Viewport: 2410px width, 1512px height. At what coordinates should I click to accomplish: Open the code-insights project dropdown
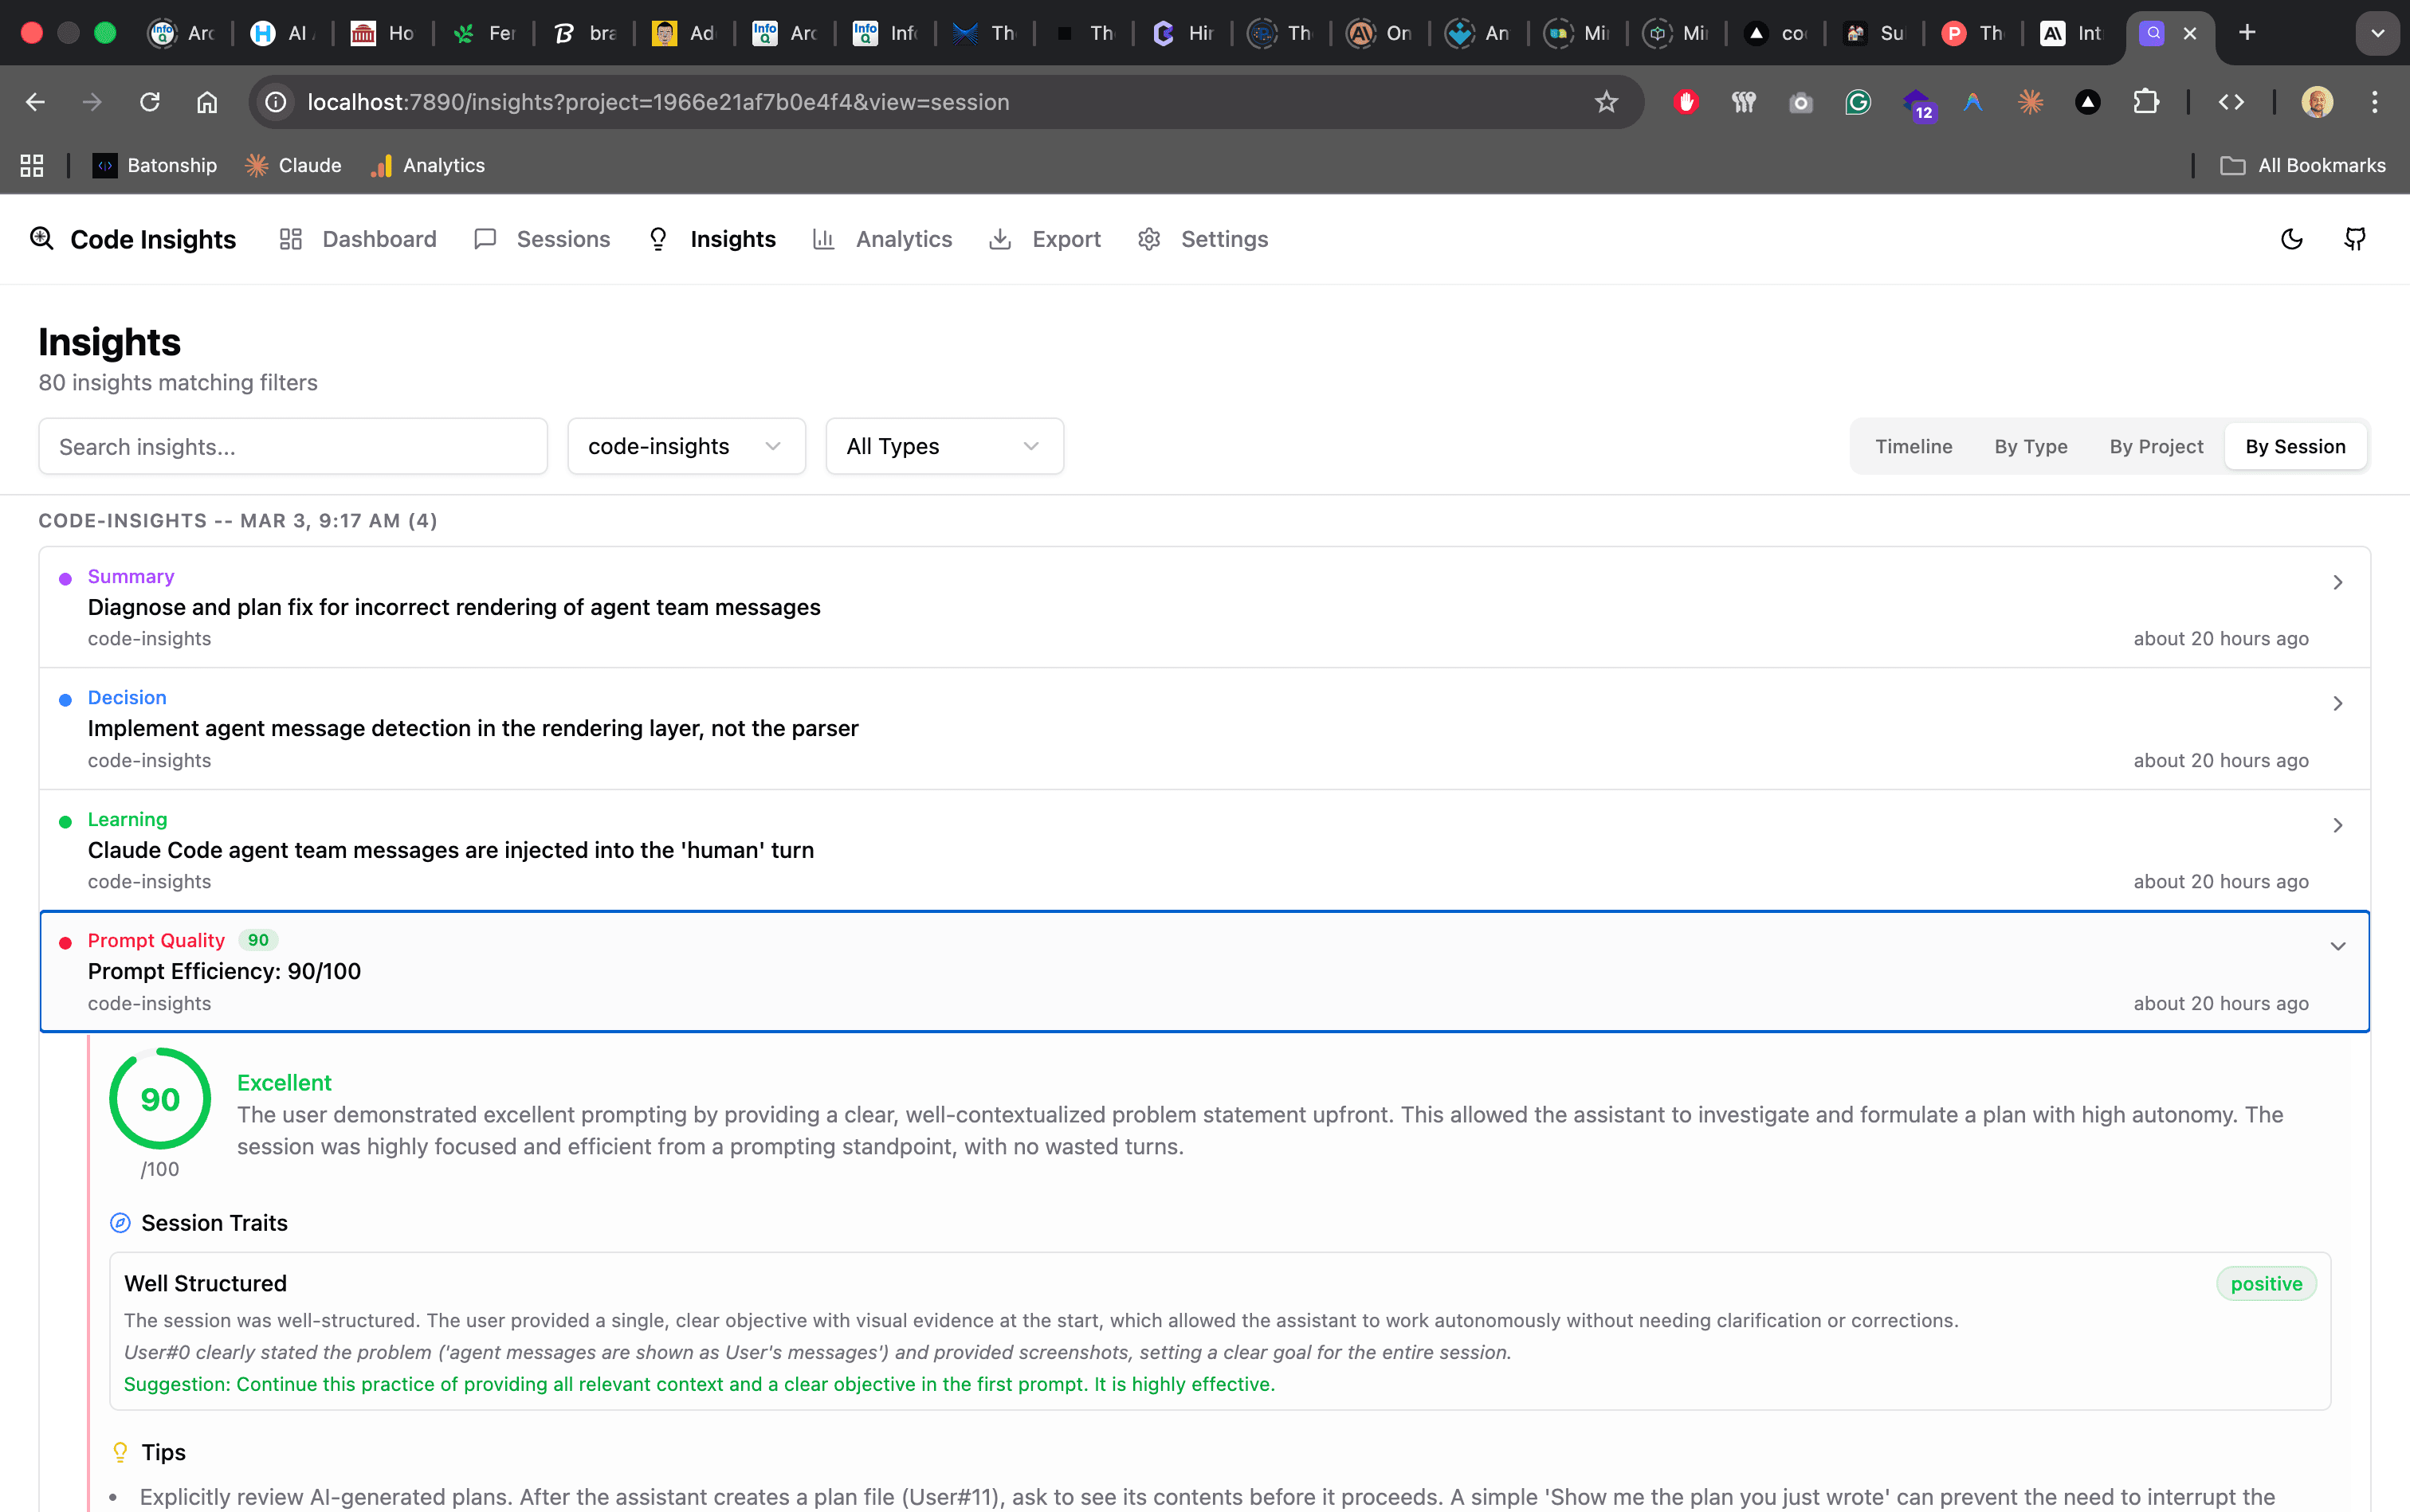(x=685, y=446)
